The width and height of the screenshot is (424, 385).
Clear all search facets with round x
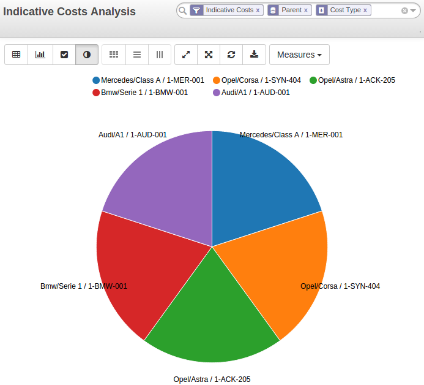pyautogui.click(x=404, y=10)
